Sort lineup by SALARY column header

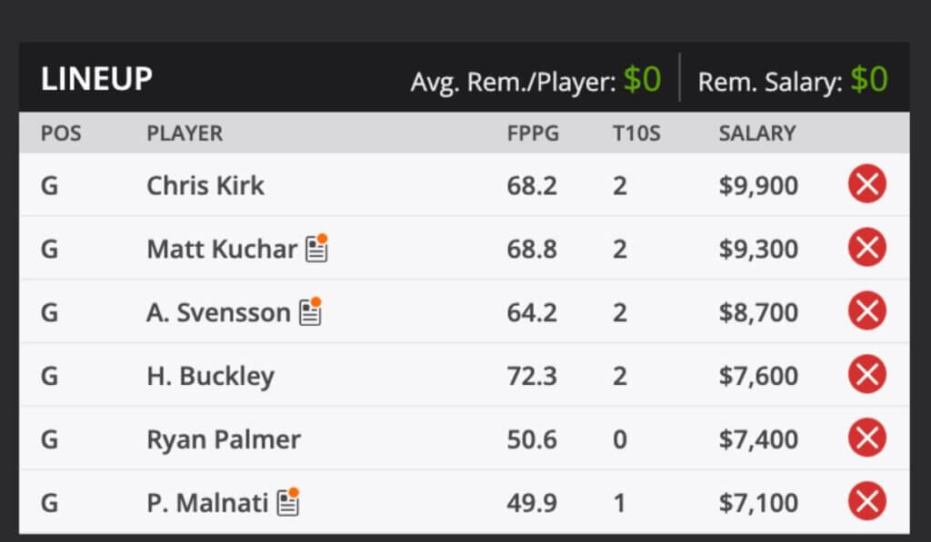[756, 133]
